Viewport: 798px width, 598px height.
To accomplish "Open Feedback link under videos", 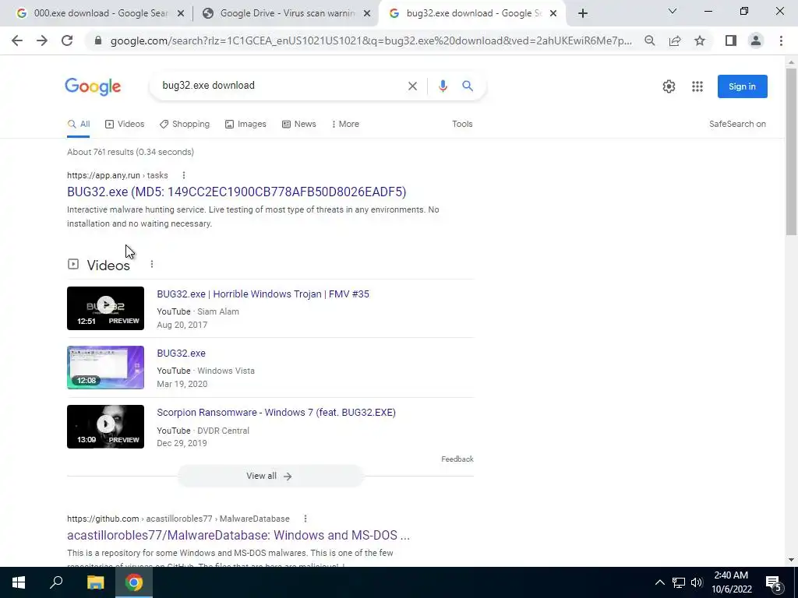I will [457, 459].
